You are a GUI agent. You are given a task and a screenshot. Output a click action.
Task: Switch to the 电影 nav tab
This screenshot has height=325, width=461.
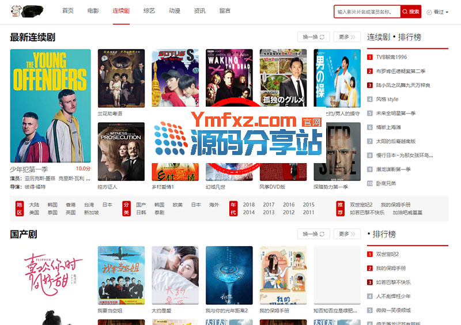[93, 11]
